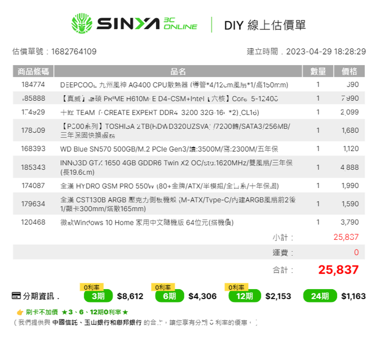Click product code 185343
Screen dimensions: 378x338
33,167
